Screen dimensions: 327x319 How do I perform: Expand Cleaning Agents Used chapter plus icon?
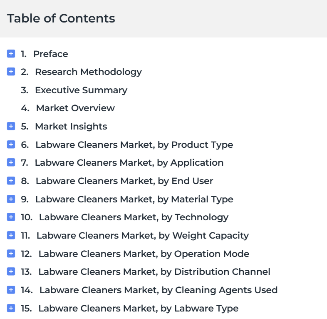pyautogui.click(x=11, y=290)
